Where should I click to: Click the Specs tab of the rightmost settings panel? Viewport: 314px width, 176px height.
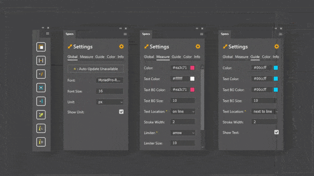pos(225,34)
